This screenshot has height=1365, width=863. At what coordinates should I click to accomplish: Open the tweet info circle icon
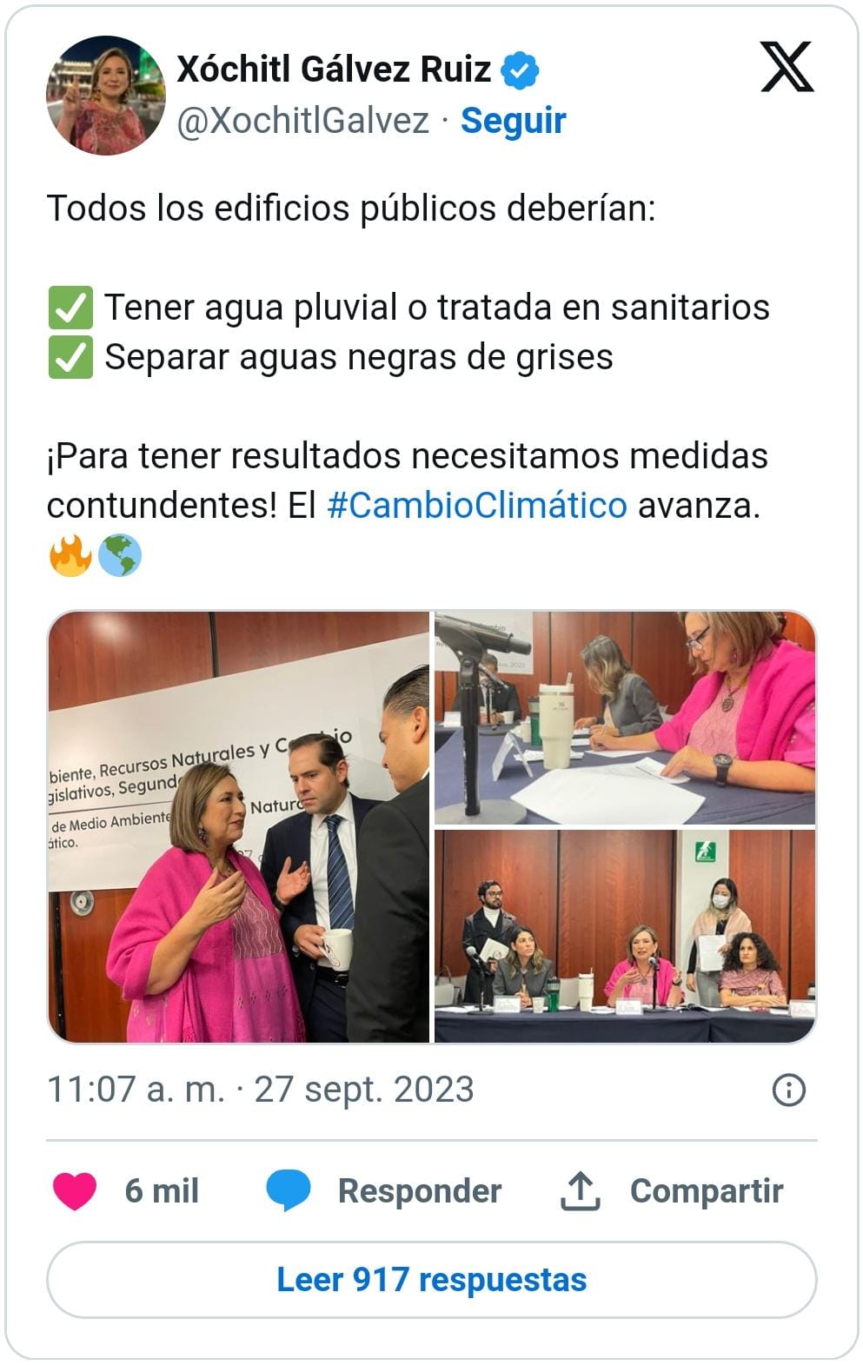(x=788, y=1090)
